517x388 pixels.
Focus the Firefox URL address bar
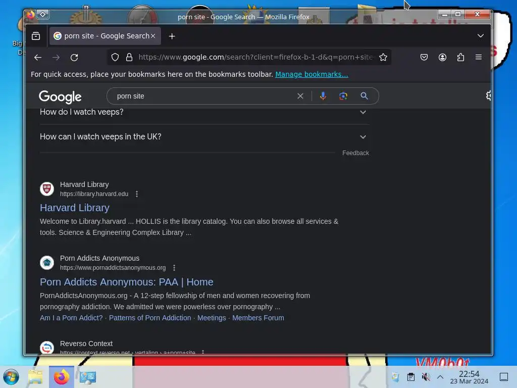point(255,58)
